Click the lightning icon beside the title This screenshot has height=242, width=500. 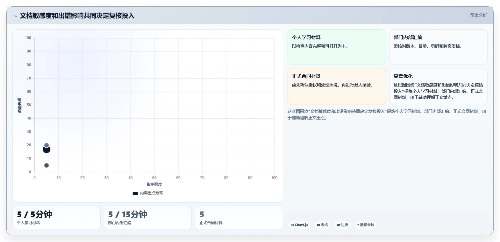pos(15,16)
